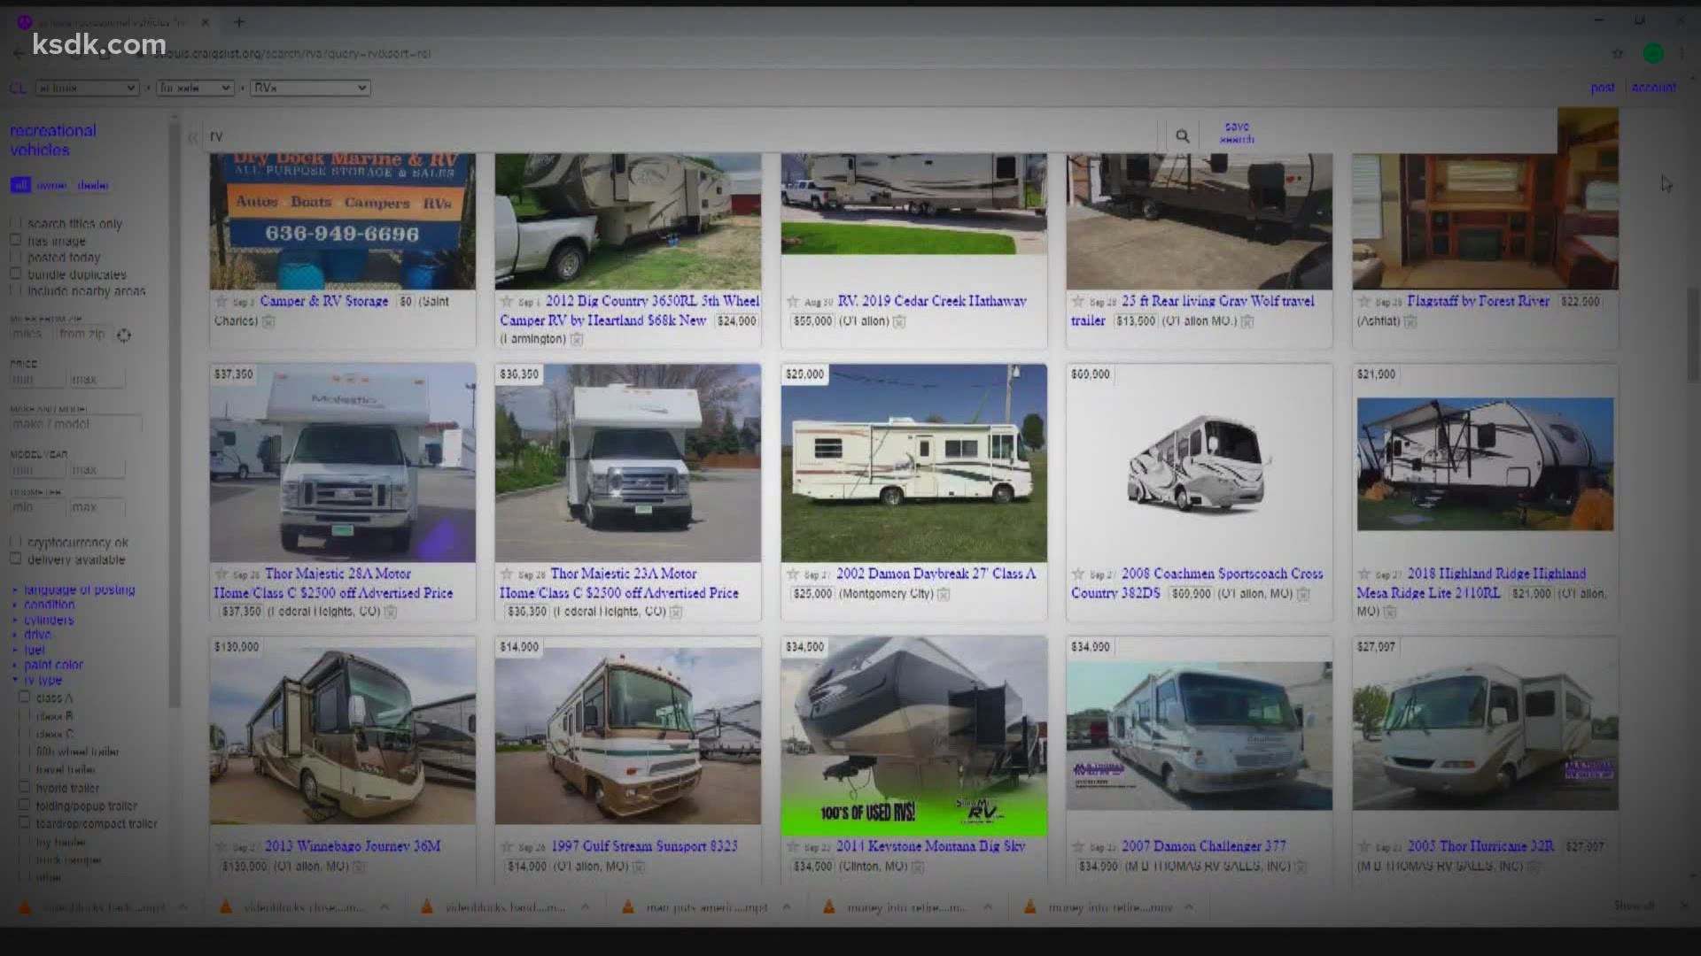
Task: Click the 'post' menu link
Action: pyautogui.click(x=1602, y=88)
